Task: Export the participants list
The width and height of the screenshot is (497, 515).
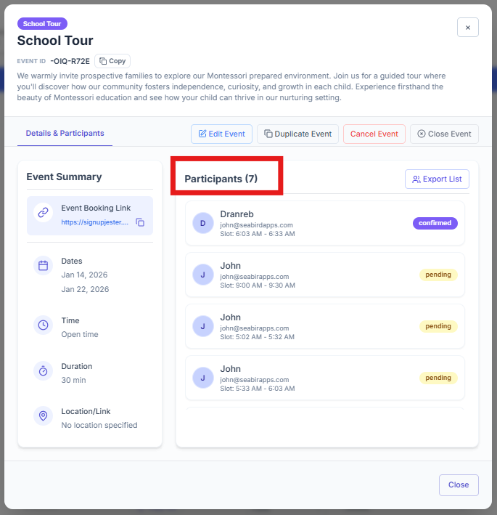Action: pyautogui.click(x=437, y=179)
